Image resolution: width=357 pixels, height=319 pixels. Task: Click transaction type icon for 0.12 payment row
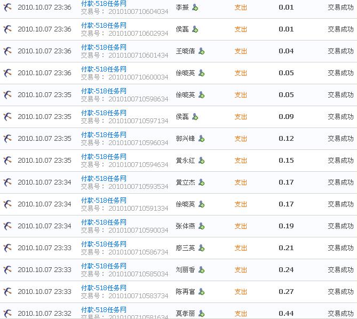[7, 139]
